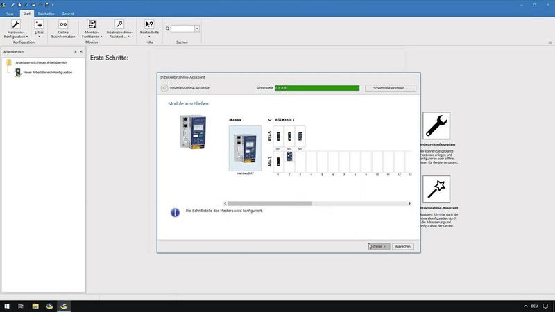Select ASi-5 module at address 001
Screen dimensions: 555x312
[278, 136]
